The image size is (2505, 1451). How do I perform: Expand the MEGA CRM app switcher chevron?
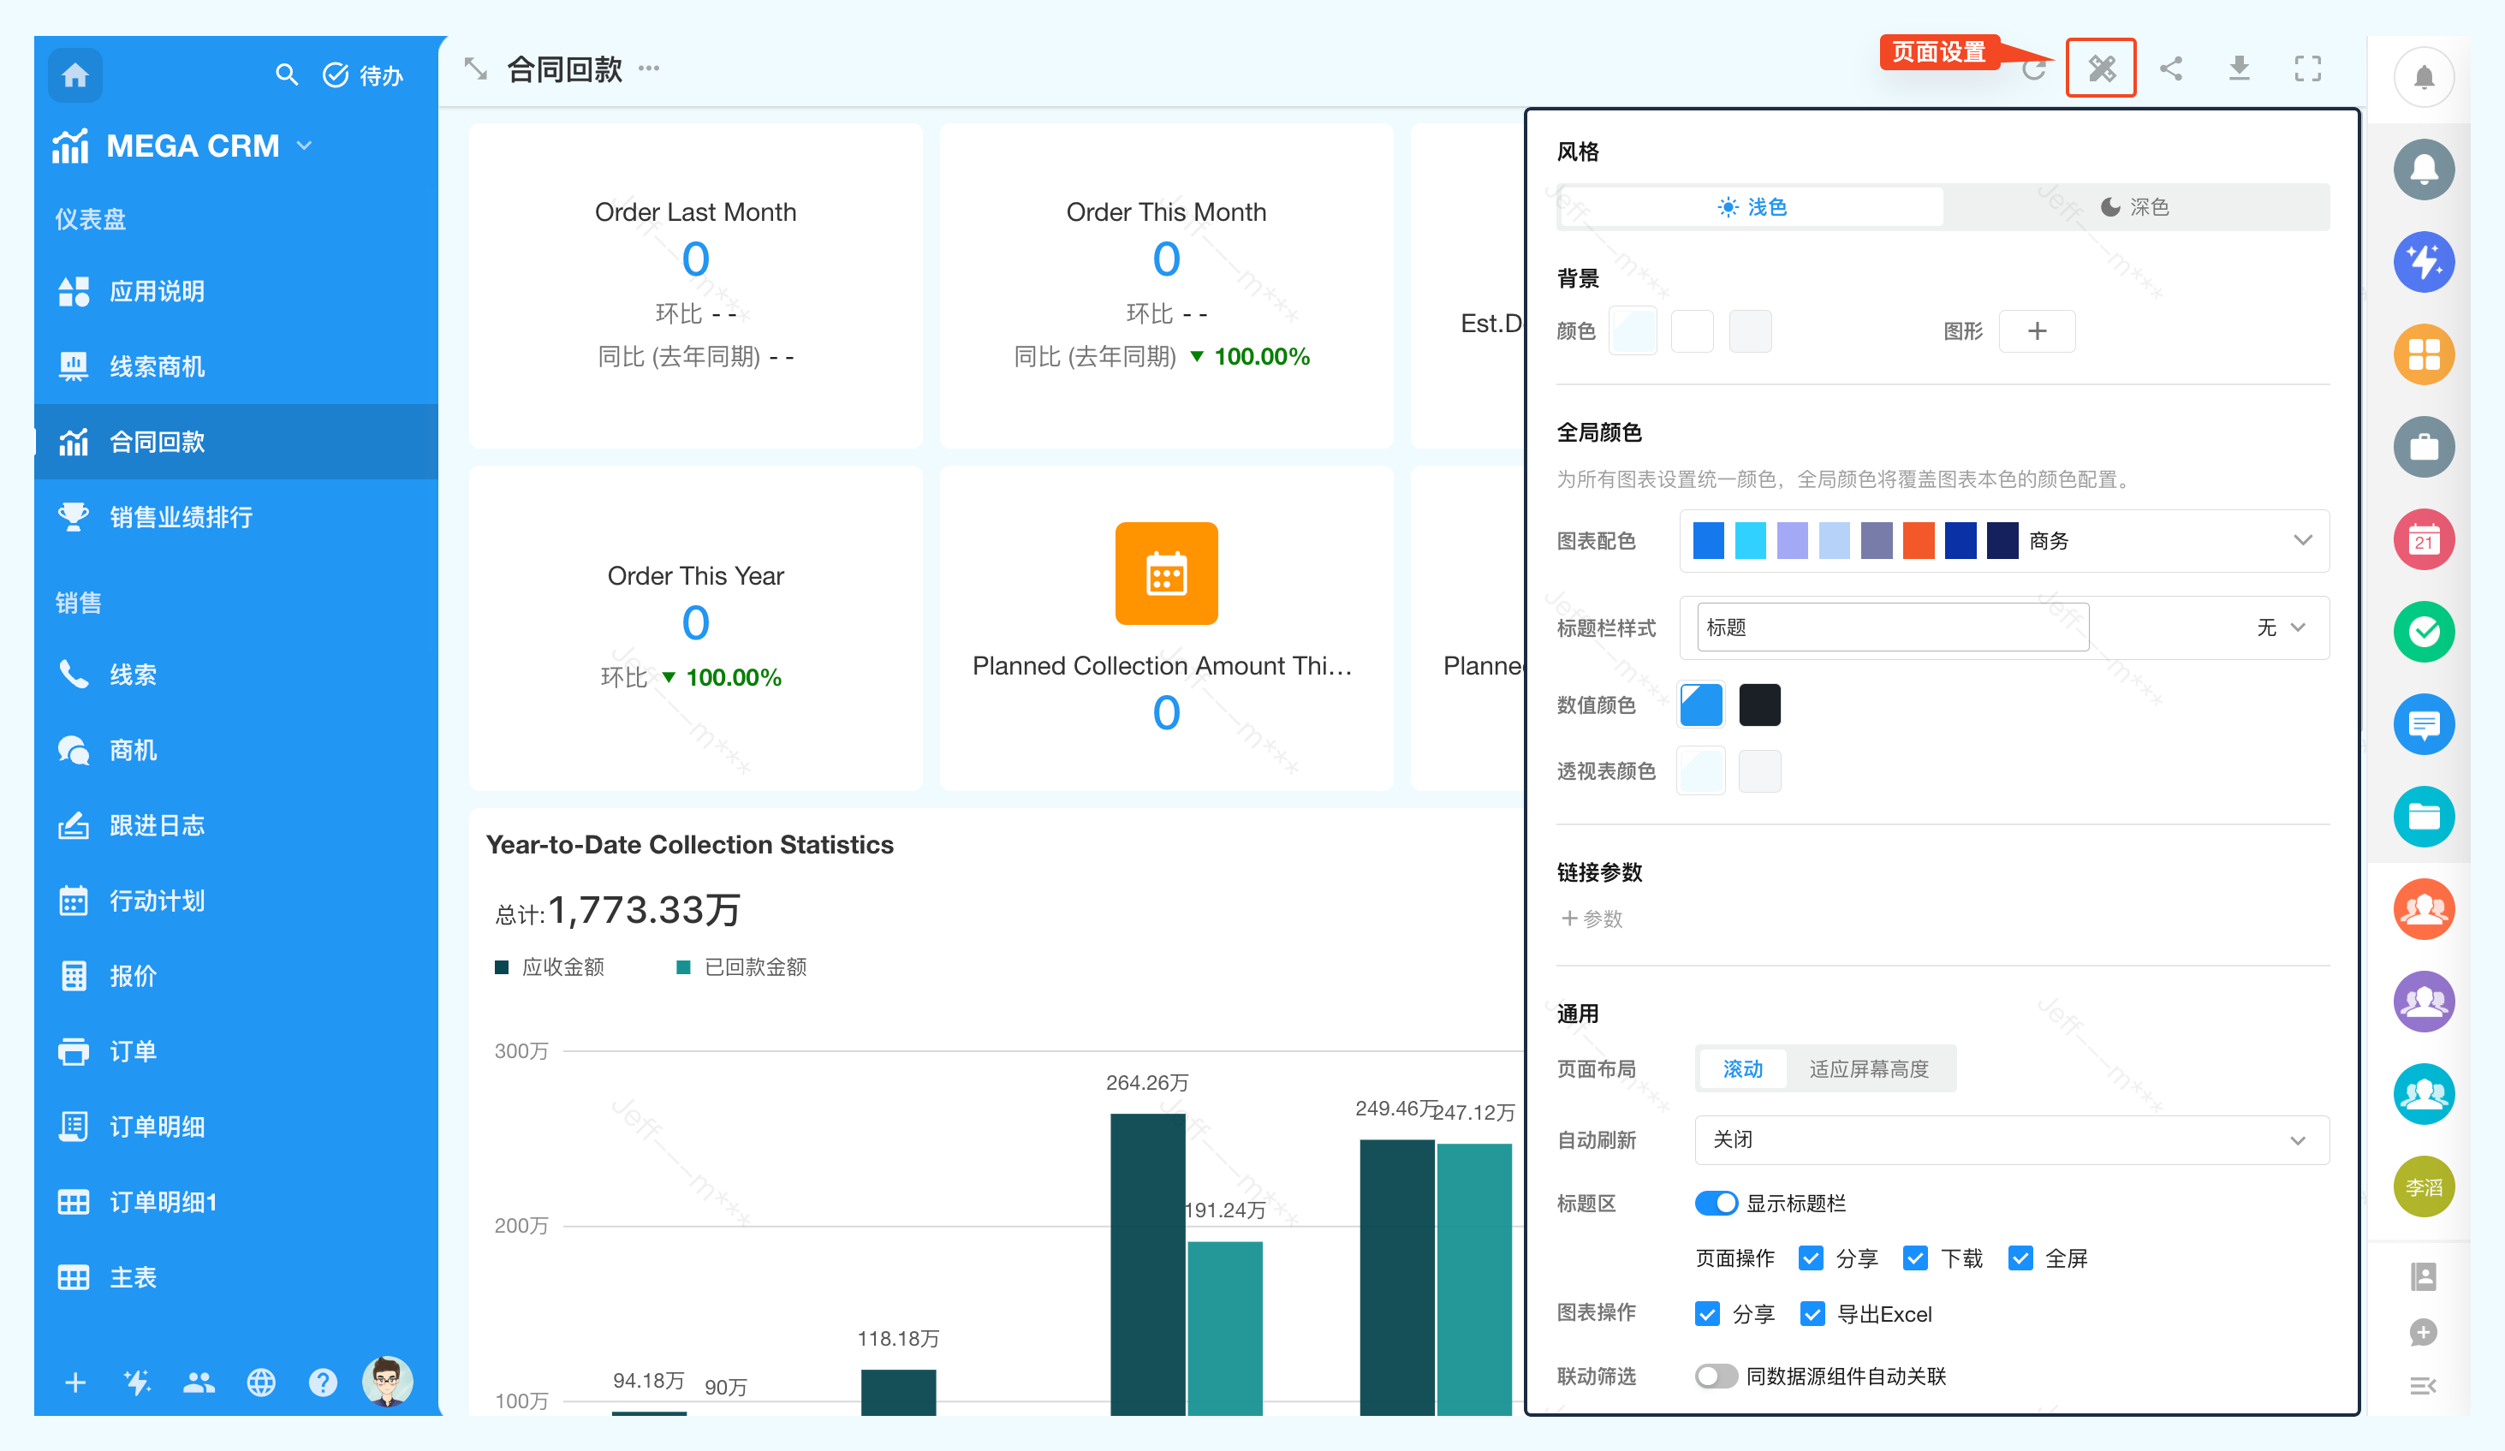coord(305,146)
